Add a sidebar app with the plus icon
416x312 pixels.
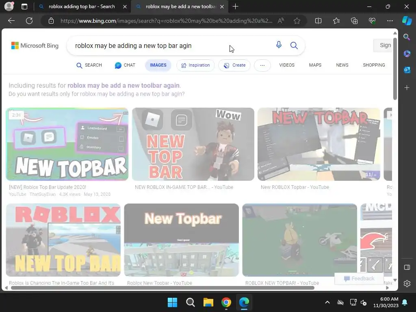(x=407, y=88)
